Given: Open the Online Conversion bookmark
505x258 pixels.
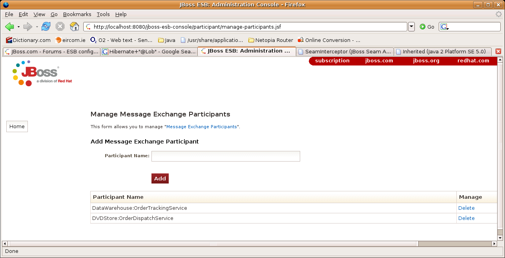Looking at the screenshot, I should pos(329,40).
